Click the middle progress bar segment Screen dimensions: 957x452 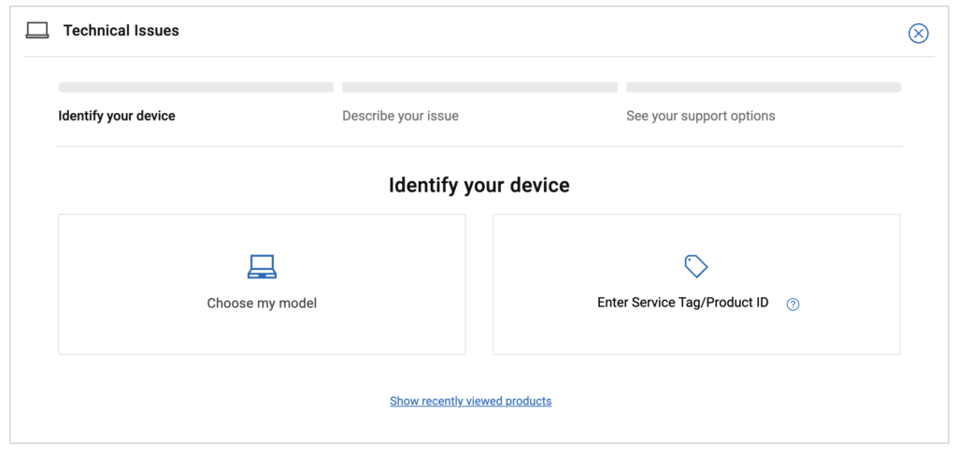(479, 87)
